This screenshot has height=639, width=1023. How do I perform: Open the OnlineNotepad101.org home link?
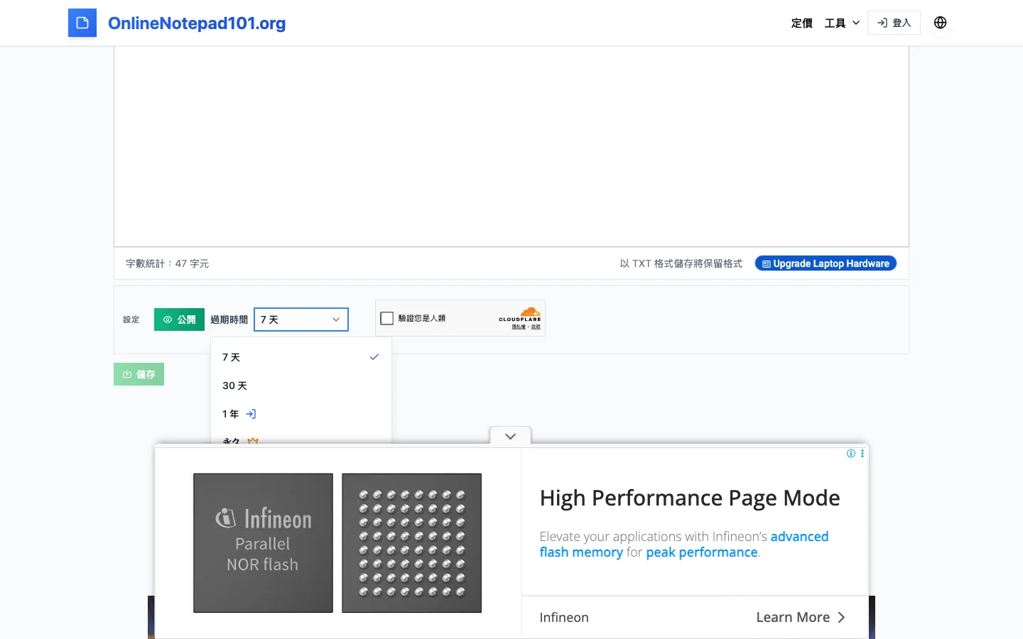point(197,23)
